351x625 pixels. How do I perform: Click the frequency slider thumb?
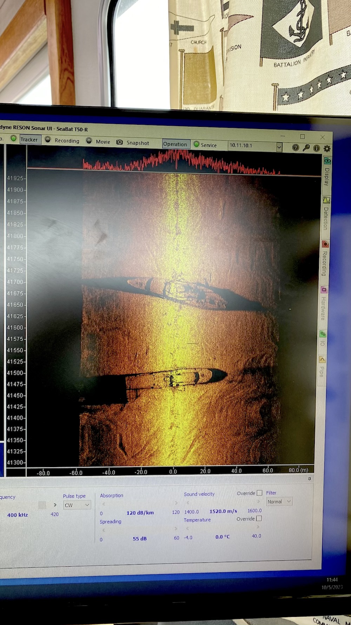point(42,505)
